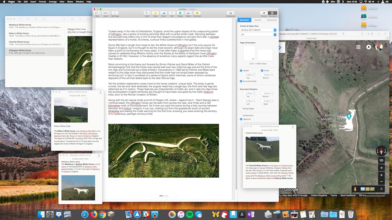Image resolution: width=392 pixels, height=220 pixels.
Task: Insert a Chart from the toolbar
Action: click(163, 13)
